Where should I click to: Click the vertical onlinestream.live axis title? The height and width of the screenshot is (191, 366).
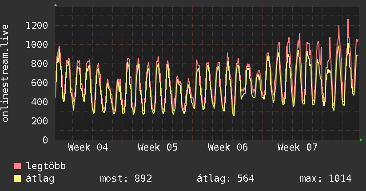point(6,73)
